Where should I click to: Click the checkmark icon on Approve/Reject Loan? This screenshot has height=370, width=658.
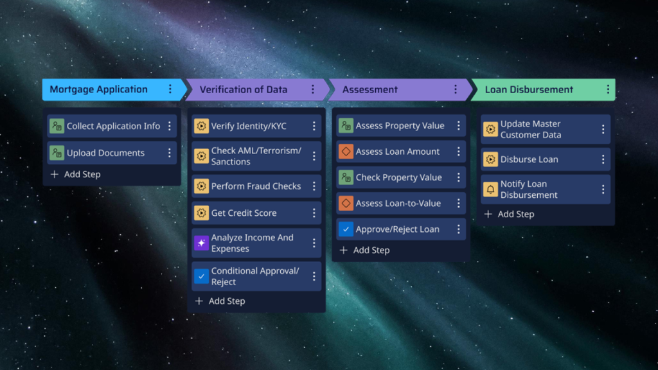pyautogui.click(x=347, y=229)
